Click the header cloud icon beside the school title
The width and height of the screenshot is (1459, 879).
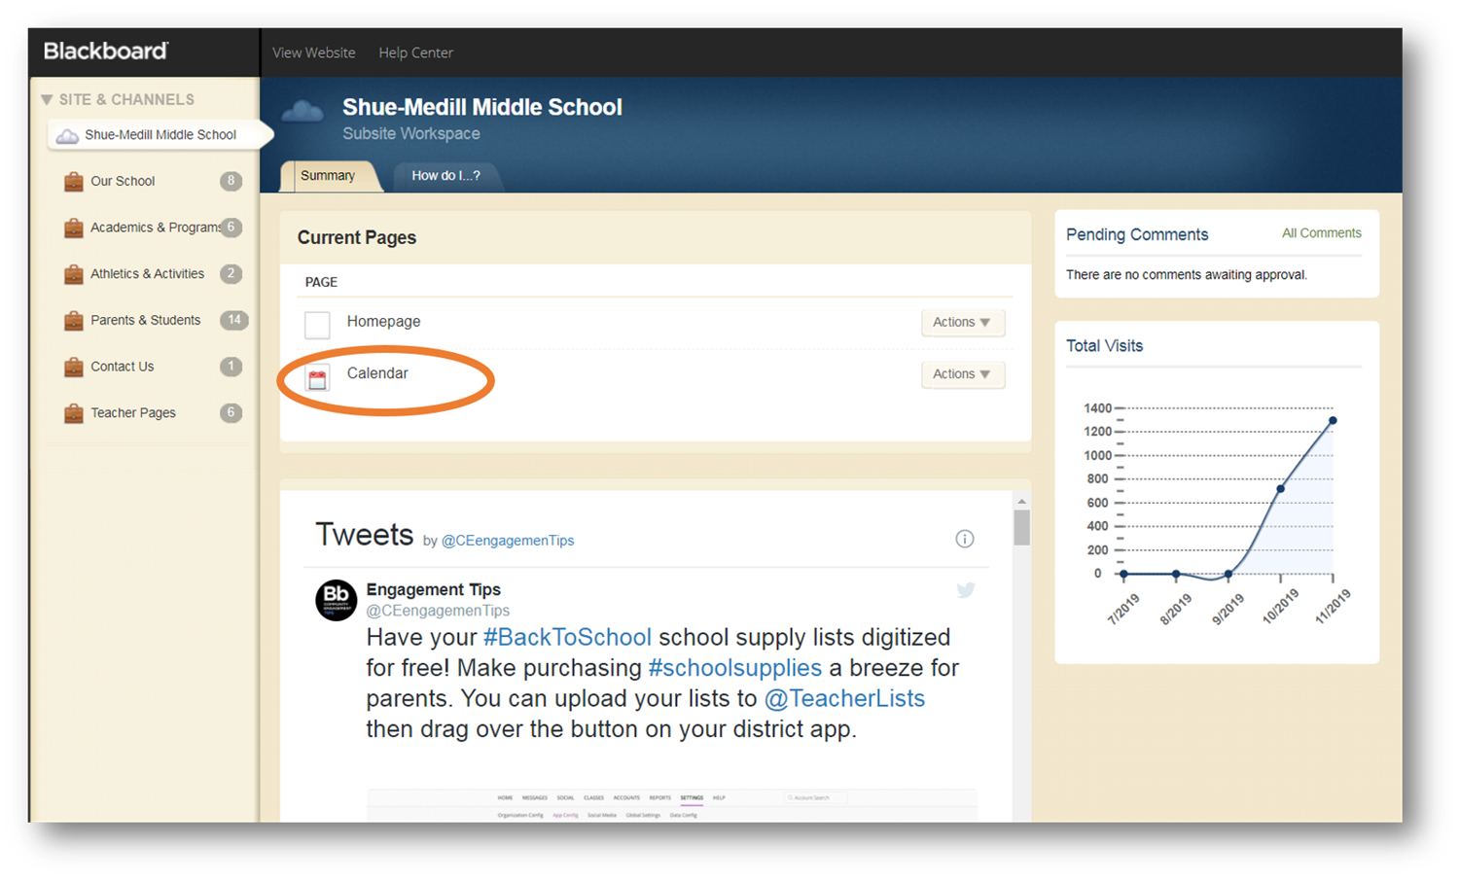click(x=302, y=111)
